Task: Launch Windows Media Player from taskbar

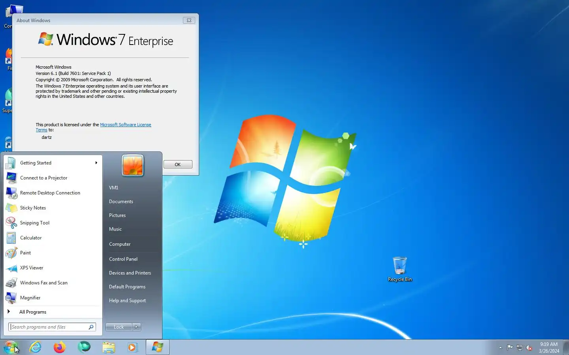Action: [132, 347]
